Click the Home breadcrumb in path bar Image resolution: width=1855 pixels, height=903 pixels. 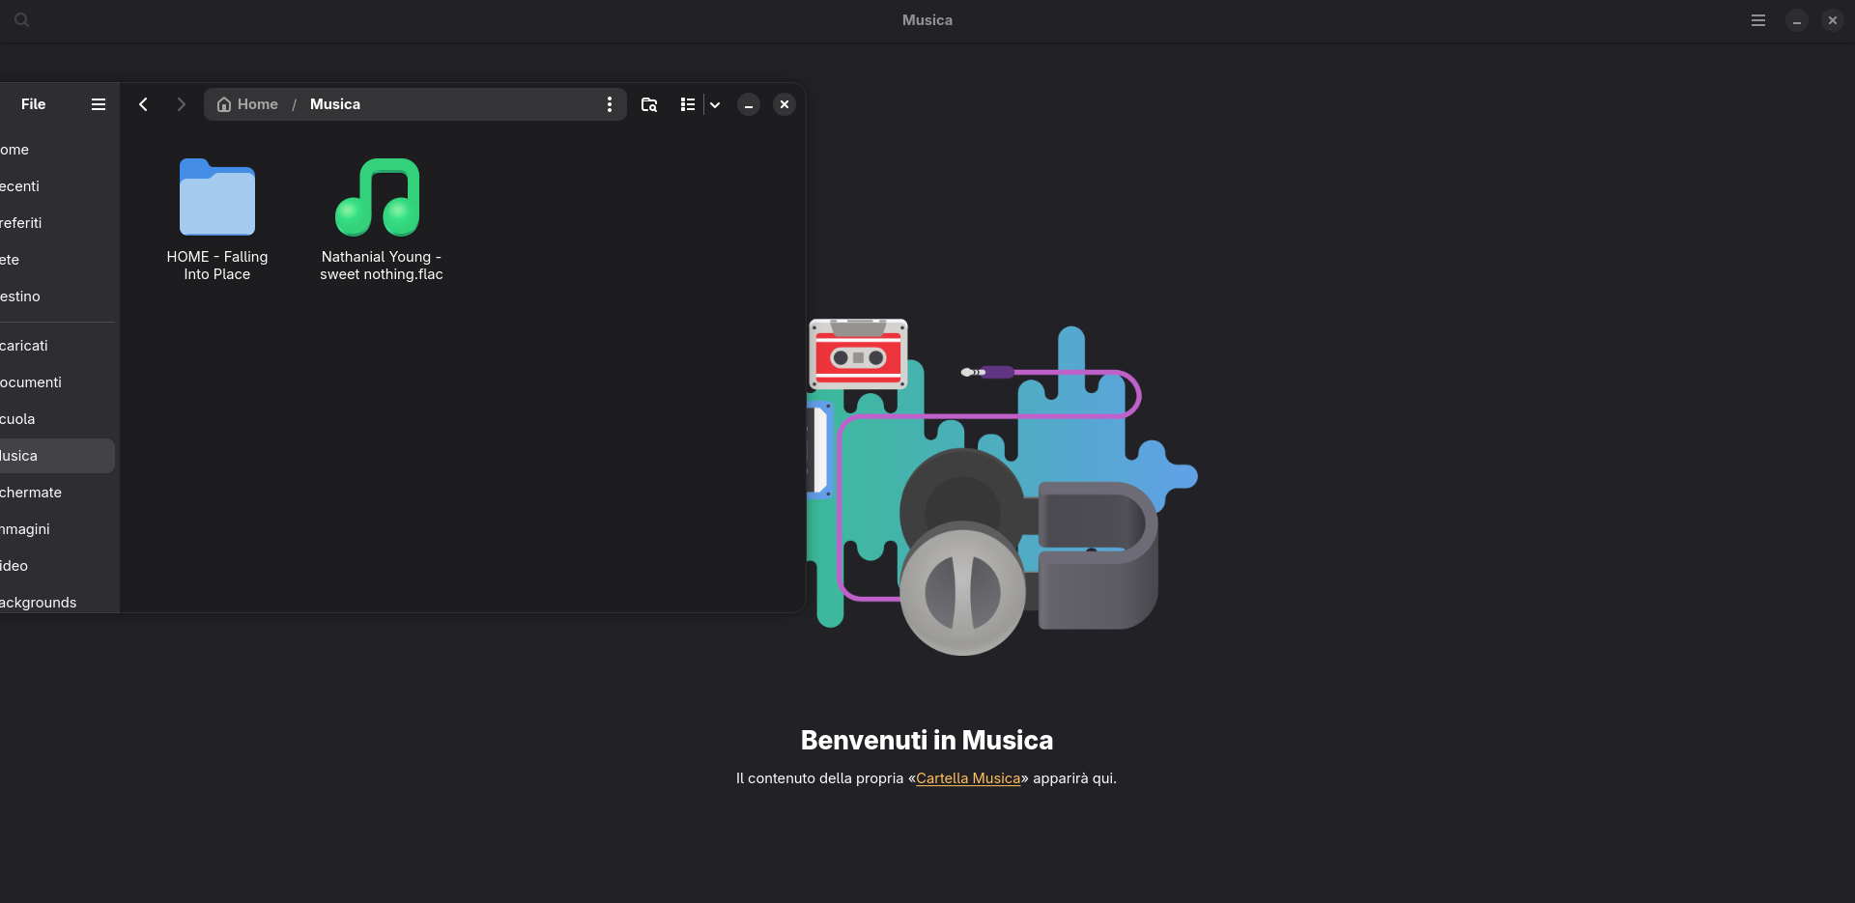[x=248, y=104]
